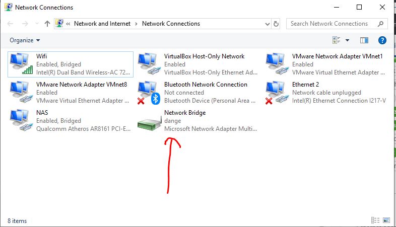Go back with the Back arrow

10,24
